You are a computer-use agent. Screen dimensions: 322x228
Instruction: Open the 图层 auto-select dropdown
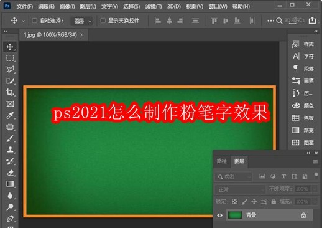coord(81,21)
